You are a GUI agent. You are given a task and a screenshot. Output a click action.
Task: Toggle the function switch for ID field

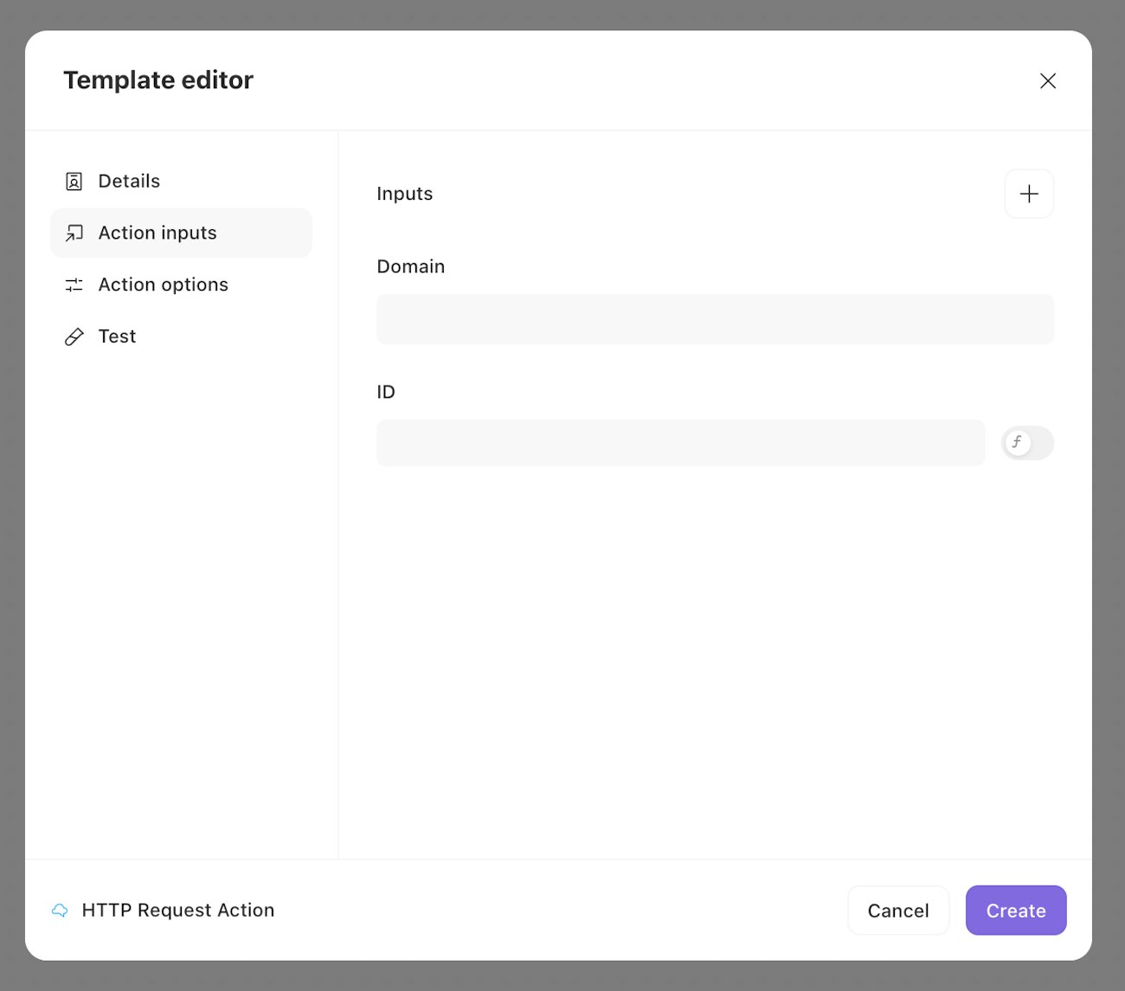point(1027,443)
